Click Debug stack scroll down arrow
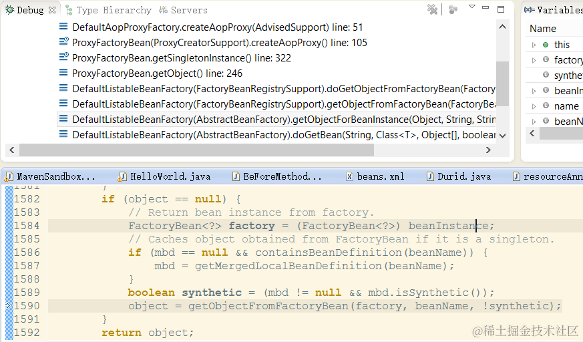Screen dimensions: 583x342 pyautogui.click(x=502, y=136)
